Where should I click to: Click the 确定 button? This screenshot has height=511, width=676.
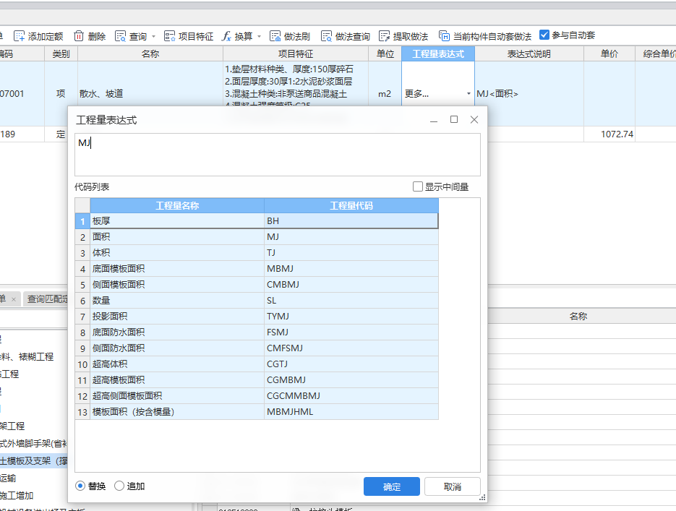pos(391,486)
